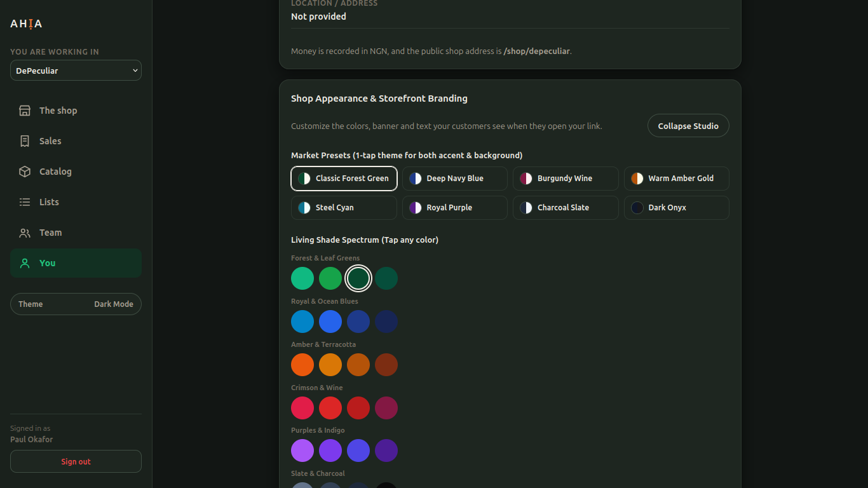
Task: Open Lists using the list icon
Action: coord(25,202)
